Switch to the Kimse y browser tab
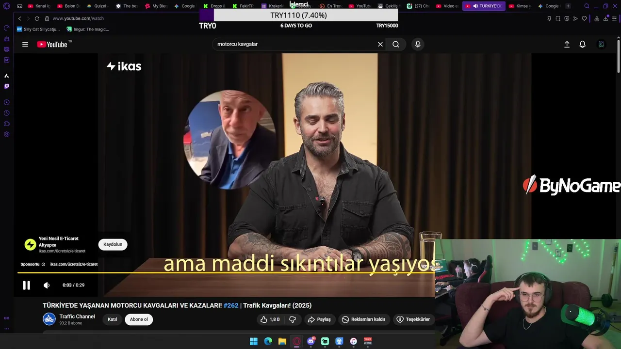621x349 pixels. (520, 6)
